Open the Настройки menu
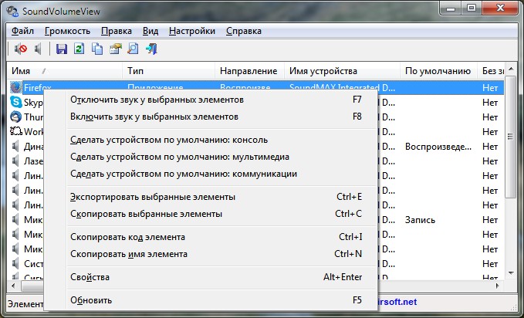This screenshot has width=524, height=318. (x=192, y=31)
